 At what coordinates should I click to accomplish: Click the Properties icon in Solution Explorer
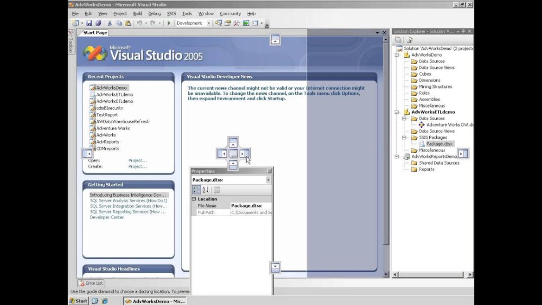399,39
